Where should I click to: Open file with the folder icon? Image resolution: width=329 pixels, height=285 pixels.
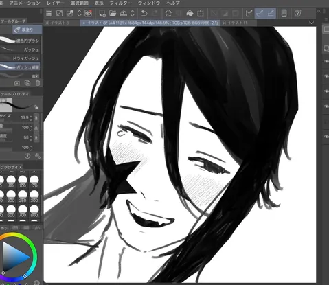click(x=113, y=13)
